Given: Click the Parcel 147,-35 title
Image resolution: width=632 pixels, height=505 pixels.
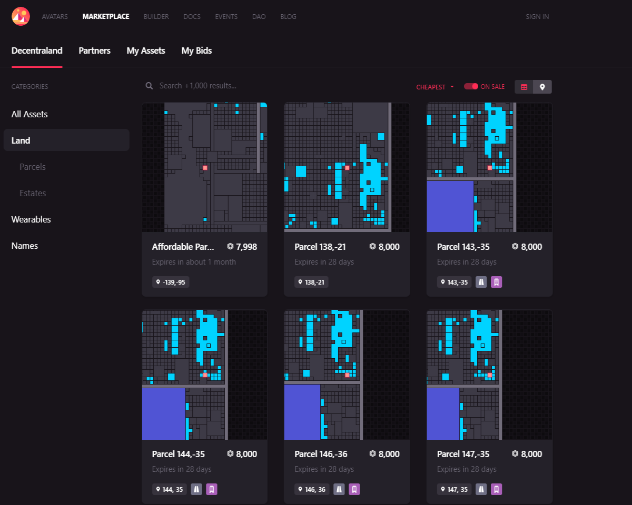Looking at the screenshot, I should (x=463, y=454).
